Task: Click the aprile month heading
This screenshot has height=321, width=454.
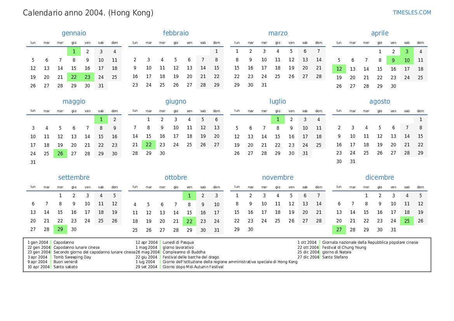Action: (379, 33)
